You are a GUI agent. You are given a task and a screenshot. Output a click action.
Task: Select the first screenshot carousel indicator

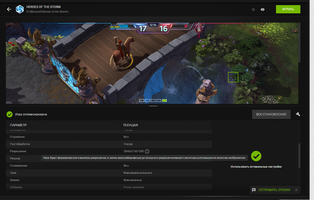[x=142, y=101]
